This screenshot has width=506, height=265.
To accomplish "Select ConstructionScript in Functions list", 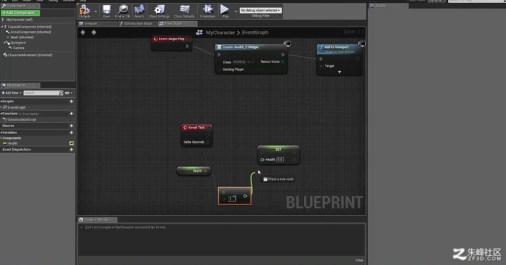I will click(22, 119).
